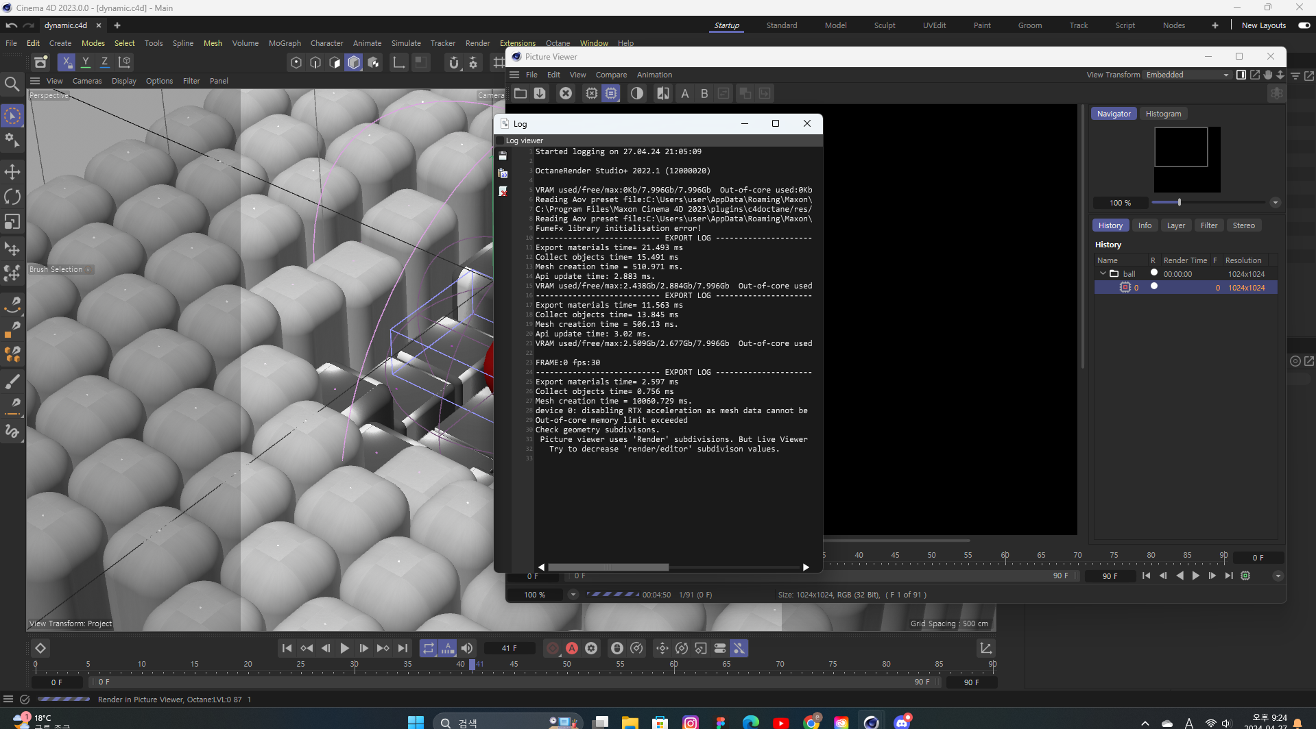Image resolution: width=1316 pixels, height=729 pixels.
Task: Click frame 41 playhead marker on timeline
Action: point(472,664)
